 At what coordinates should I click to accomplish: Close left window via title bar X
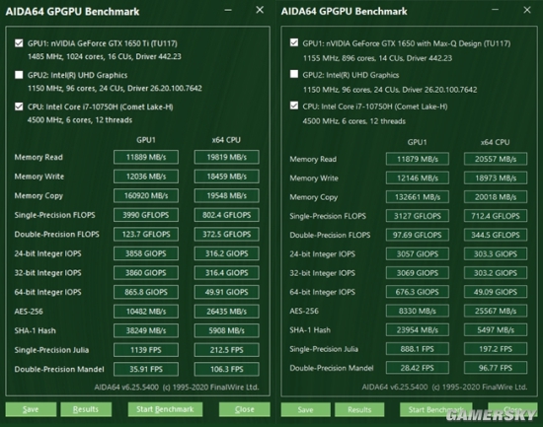260,10
